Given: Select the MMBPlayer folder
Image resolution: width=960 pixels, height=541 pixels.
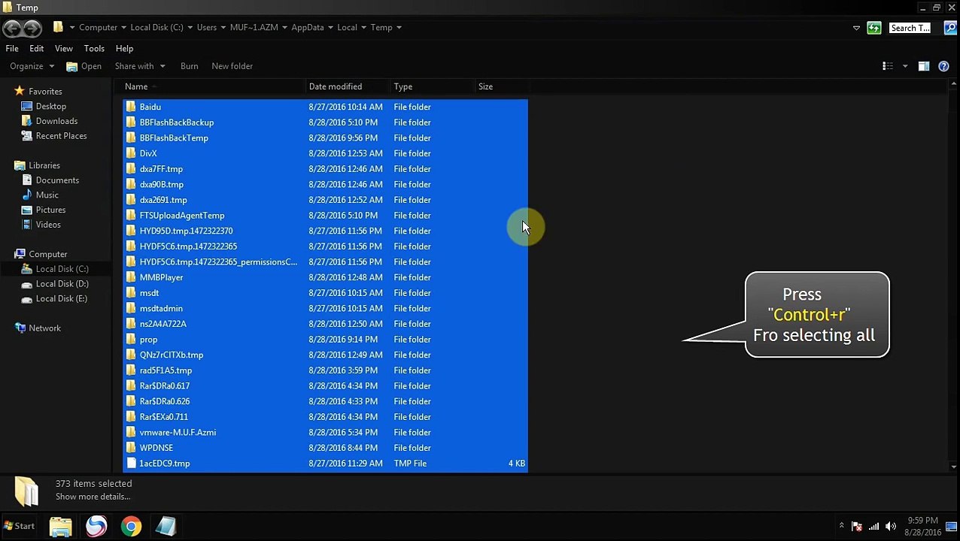Looking at the screenshot, I should (x=325, y=277).
